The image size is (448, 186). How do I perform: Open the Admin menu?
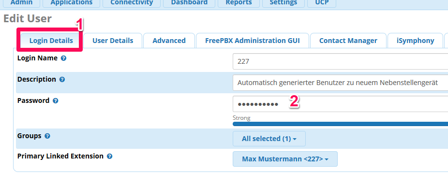tap(21, 3)
